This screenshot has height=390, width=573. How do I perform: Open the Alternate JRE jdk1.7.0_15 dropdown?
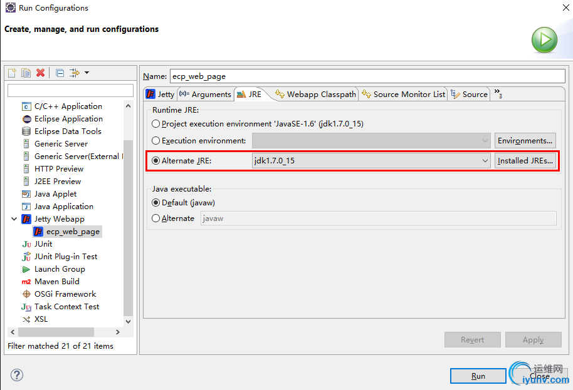371,160
